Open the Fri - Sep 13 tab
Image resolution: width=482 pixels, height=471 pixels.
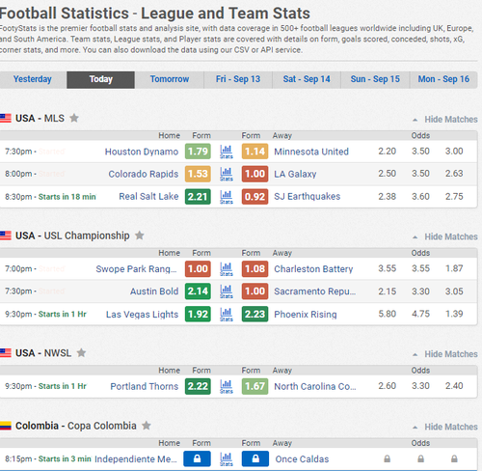238,79
